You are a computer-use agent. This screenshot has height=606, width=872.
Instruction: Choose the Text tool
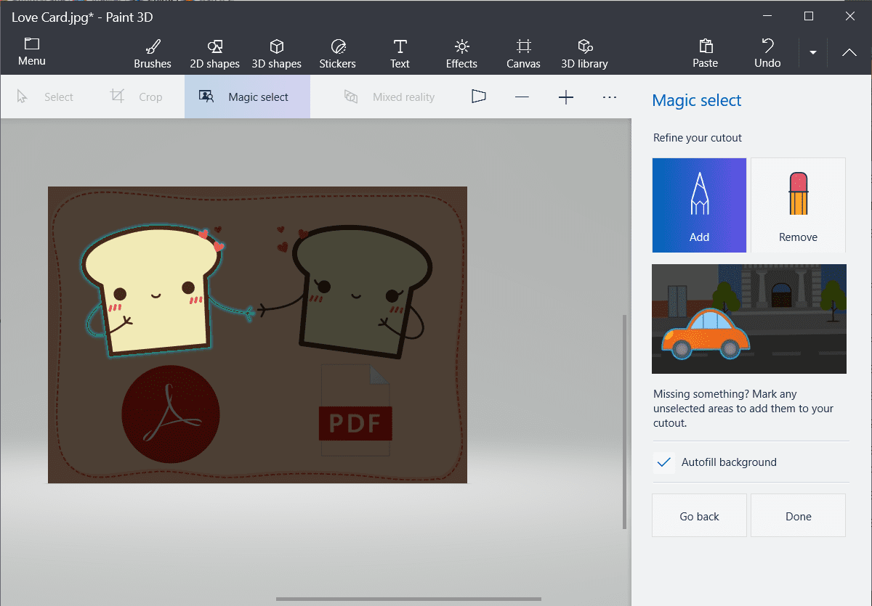400,54
